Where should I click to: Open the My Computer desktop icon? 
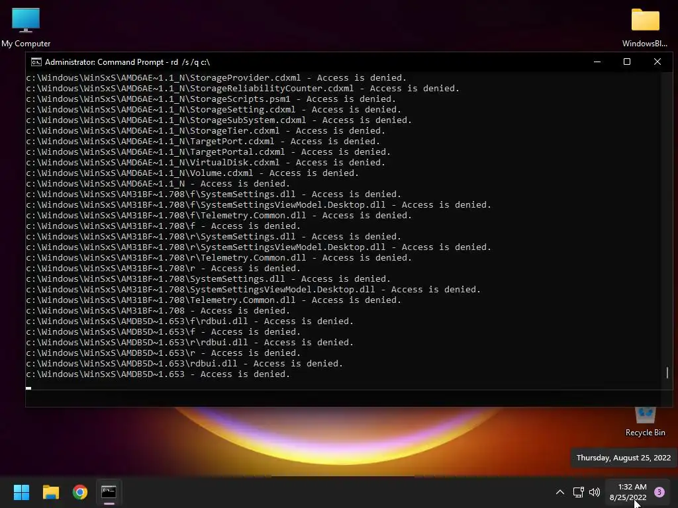point(26,26)
